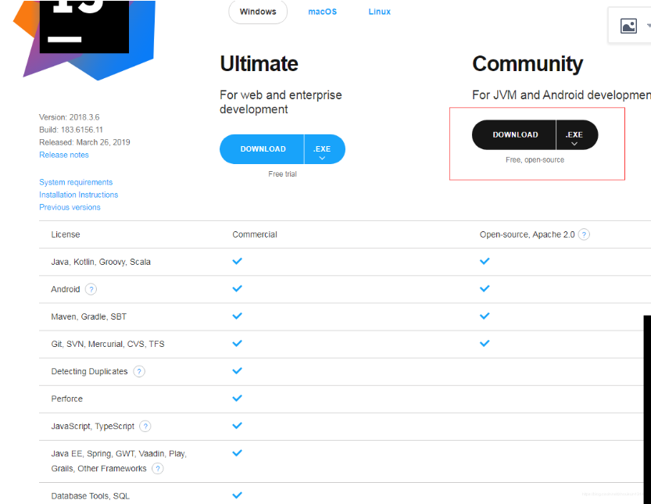Switch to the macOS tab
651x504 pixels.
coord(322,12)
